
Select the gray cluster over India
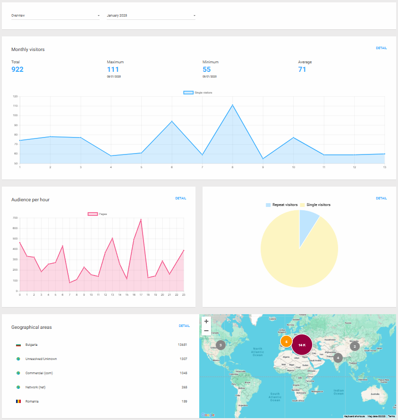(x=338, y=358)
